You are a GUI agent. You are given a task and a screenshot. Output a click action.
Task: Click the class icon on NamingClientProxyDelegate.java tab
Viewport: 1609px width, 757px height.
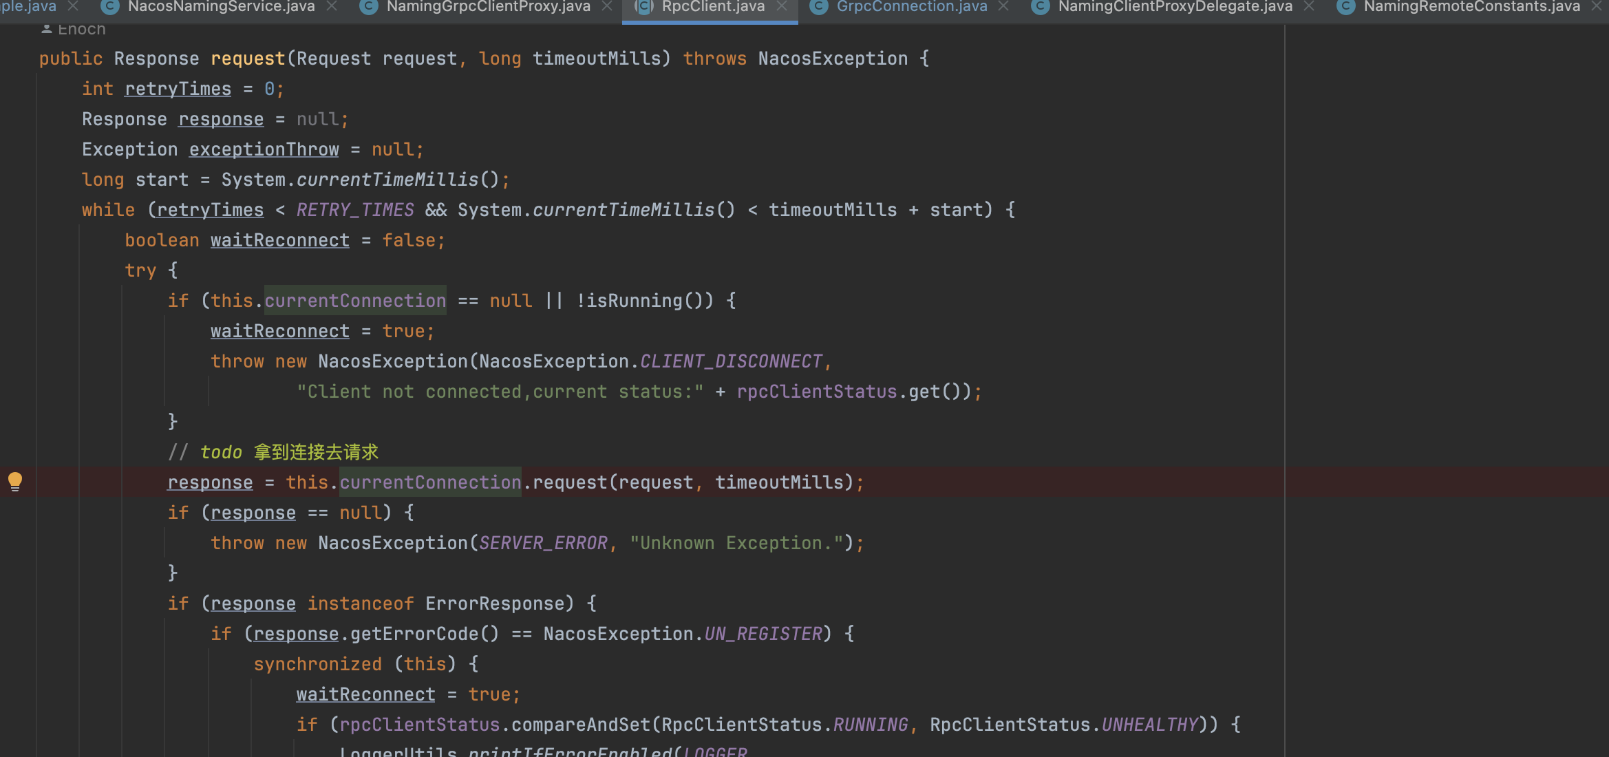[1040, 7]
